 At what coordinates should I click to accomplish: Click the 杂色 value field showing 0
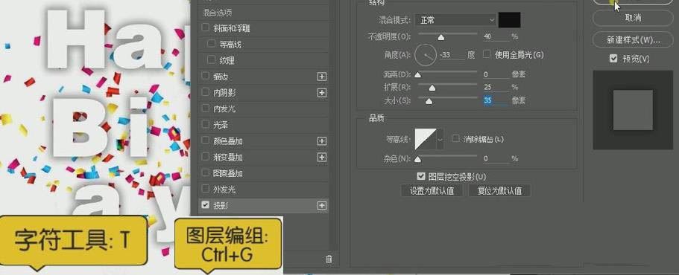(x=496, y=159)
